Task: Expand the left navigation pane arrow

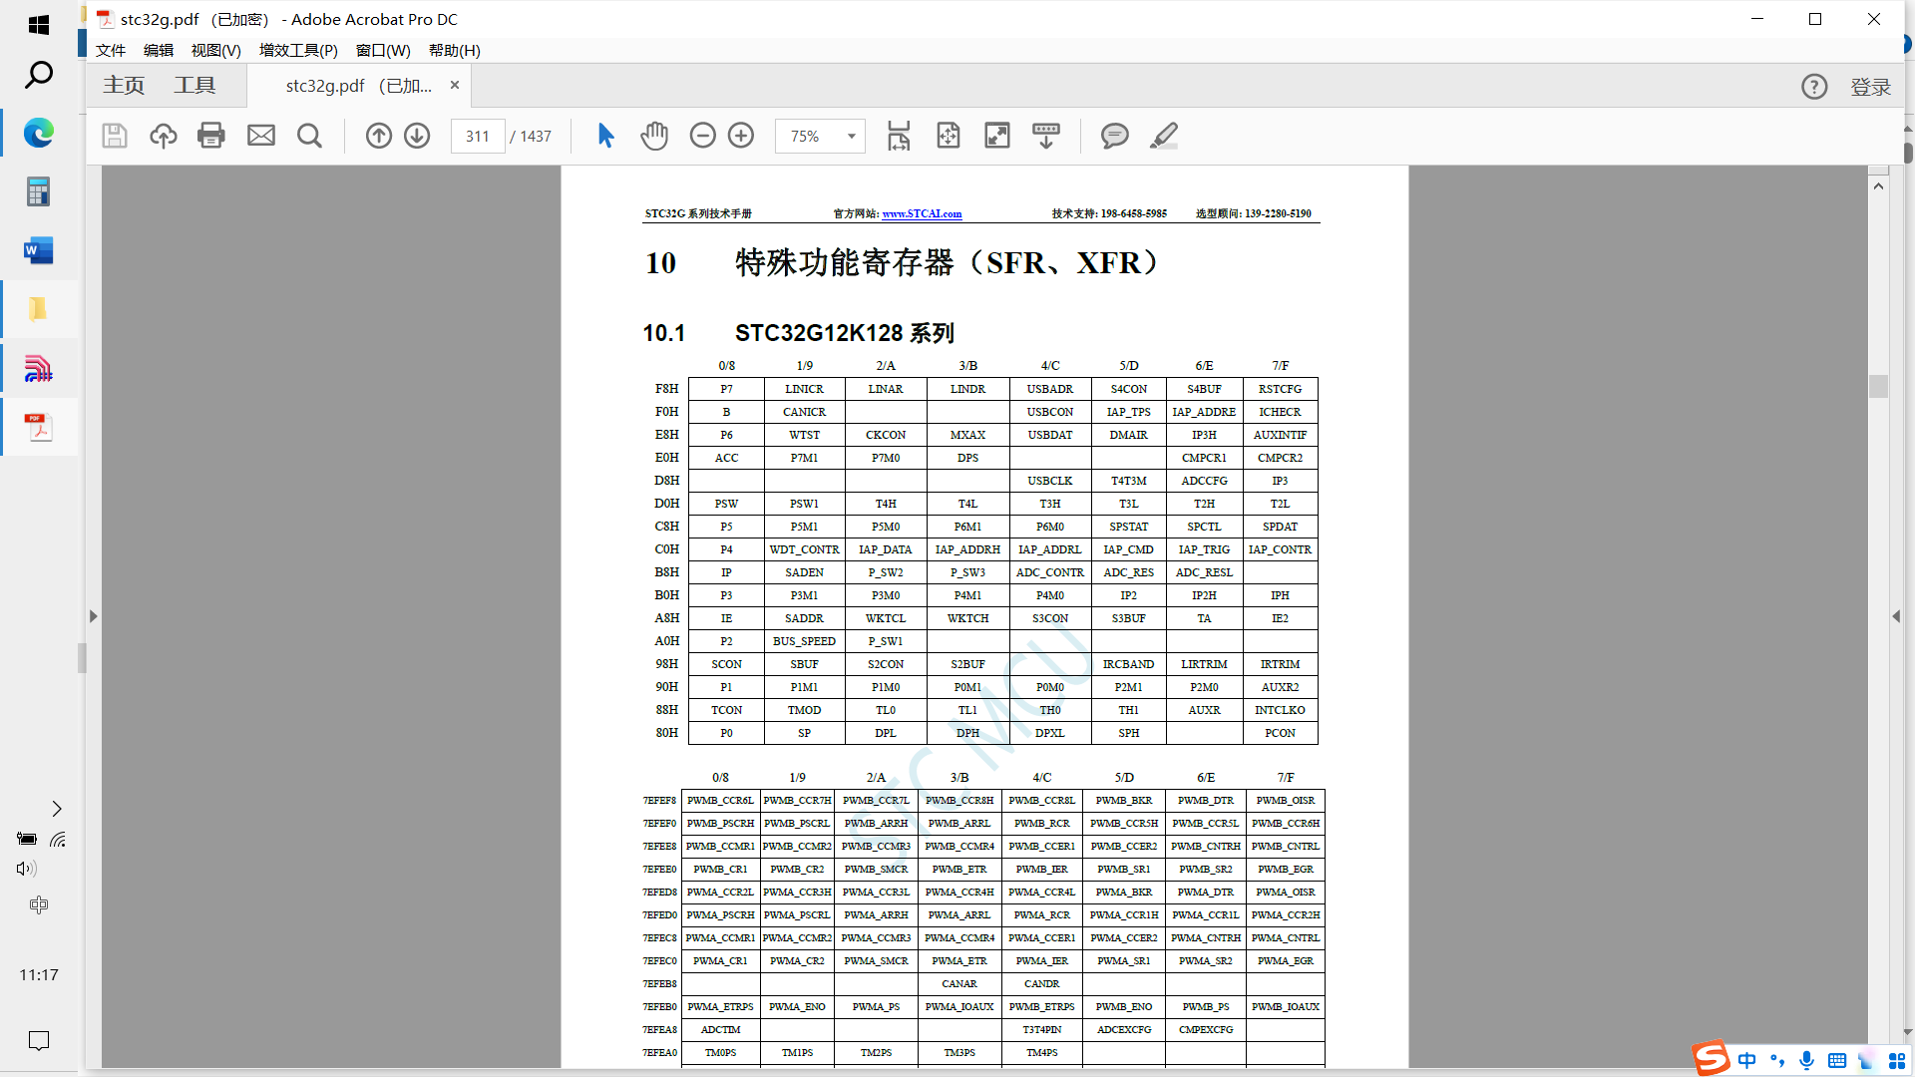Action: [93, 616]
